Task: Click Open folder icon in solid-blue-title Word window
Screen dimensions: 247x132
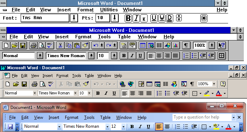Action: point(15,45)
